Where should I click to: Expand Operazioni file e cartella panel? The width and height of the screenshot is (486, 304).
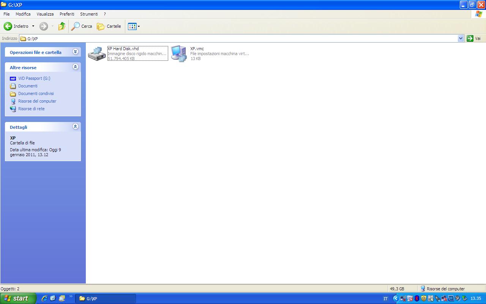pos(75,52)
